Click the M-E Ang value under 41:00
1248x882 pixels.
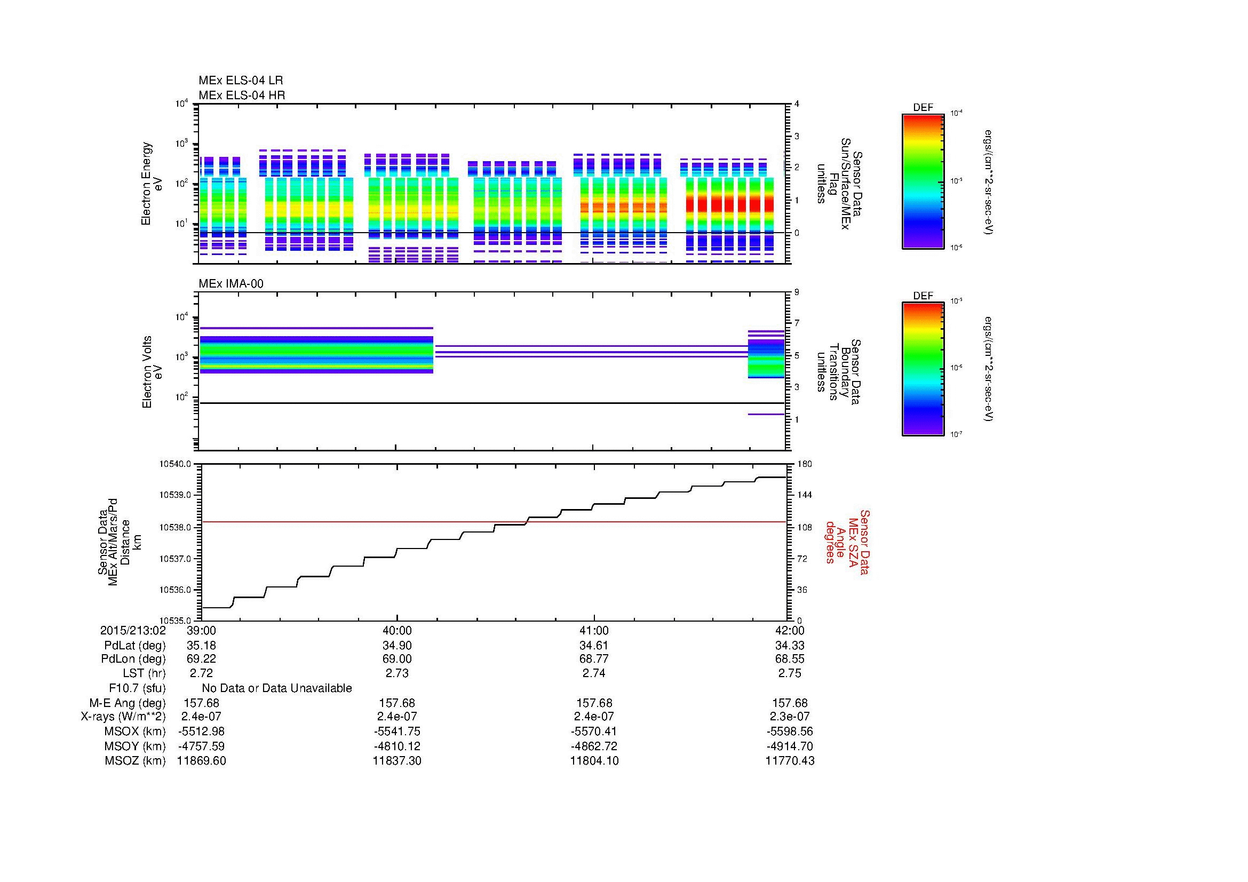coord(594,703)
